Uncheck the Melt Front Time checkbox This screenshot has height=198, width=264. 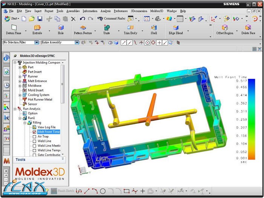tap(34, 132)
